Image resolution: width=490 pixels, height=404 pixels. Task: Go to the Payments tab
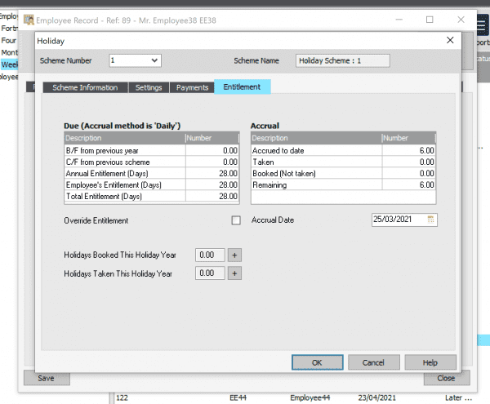point(192,87)
